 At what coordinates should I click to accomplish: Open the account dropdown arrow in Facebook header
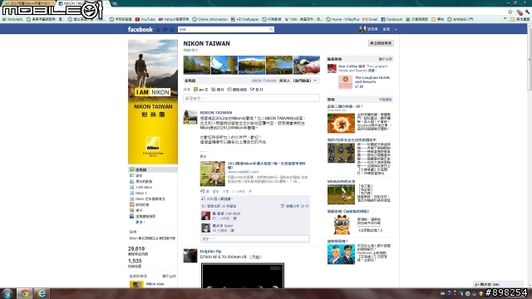tap(396, 30)
